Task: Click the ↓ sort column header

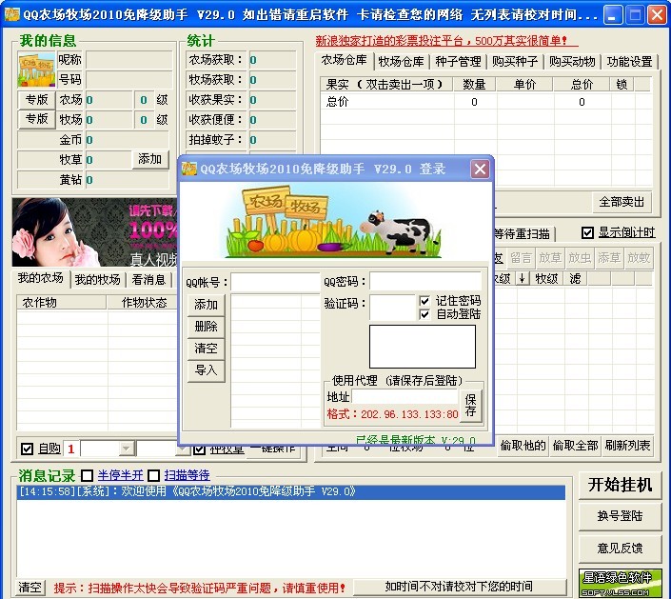Action: coord(523,278)
